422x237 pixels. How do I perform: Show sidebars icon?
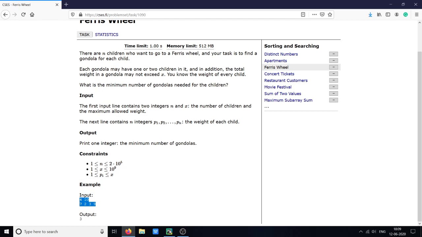pos(388,14)
